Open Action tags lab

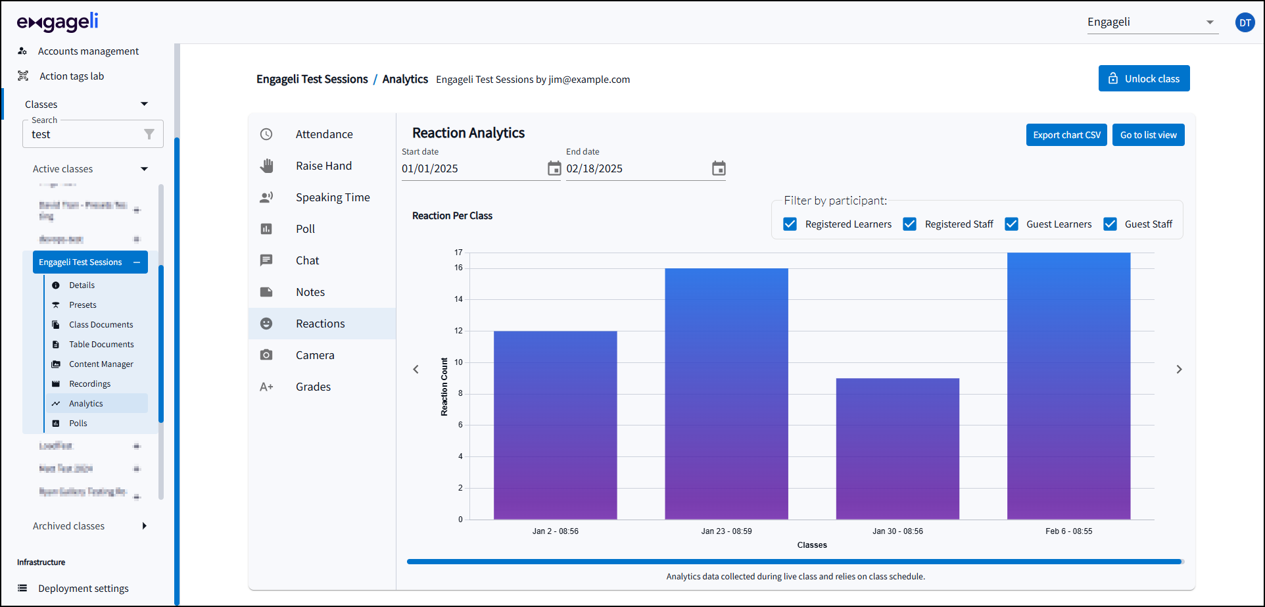[x=72, y=76]
